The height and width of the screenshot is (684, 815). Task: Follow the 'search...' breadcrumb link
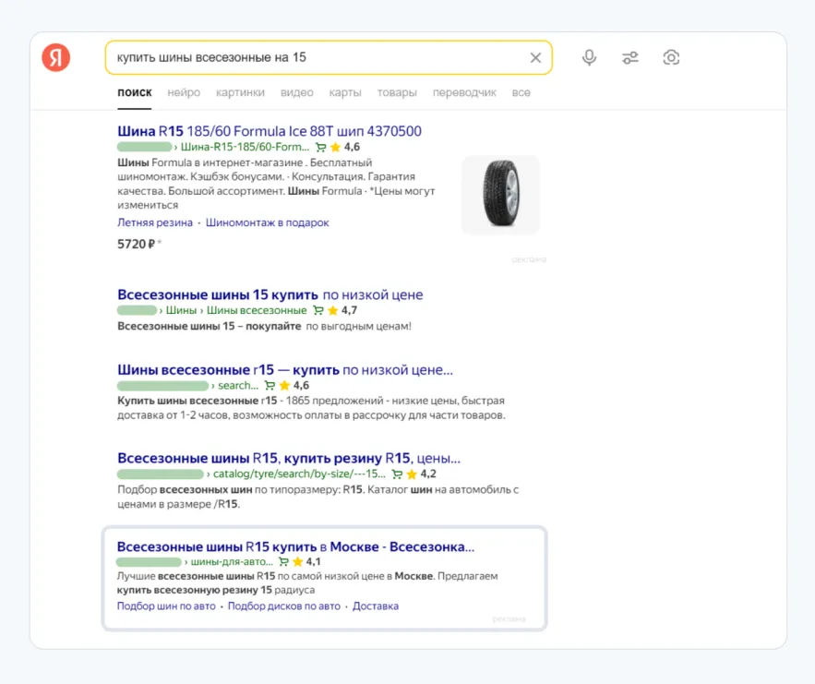tap(238, 386)
